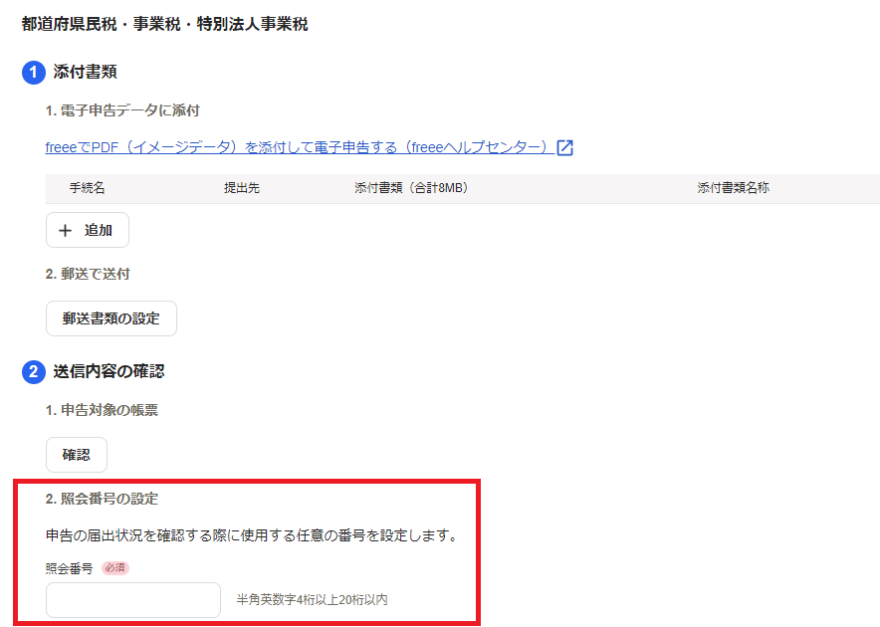
Task: Click the 1. 申告対象の帳票 subheading
Action: click(102, 410)
